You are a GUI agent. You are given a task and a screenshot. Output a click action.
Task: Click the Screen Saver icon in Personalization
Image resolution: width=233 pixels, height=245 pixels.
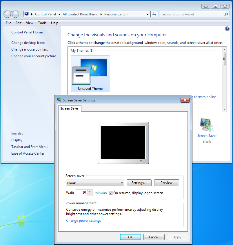pyautogui.click(x=207, y=125)
